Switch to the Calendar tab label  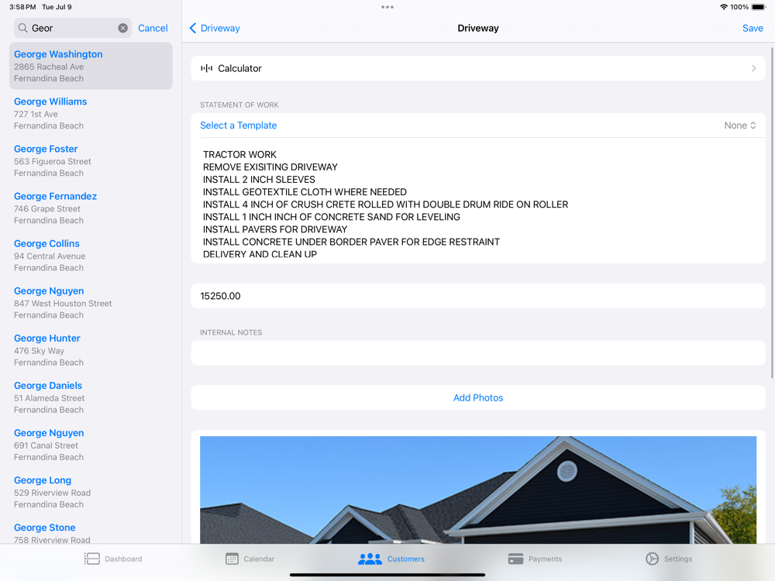click(259, 559)
